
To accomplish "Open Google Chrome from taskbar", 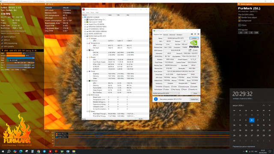I will click(39, 151).
